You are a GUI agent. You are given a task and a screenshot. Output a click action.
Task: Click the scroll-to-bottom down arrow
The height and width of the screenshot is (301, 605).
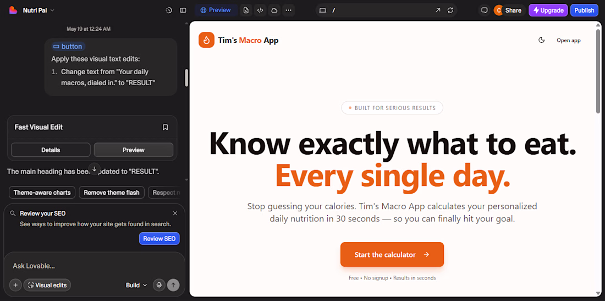pyautogui.click(x=95, y=169)
